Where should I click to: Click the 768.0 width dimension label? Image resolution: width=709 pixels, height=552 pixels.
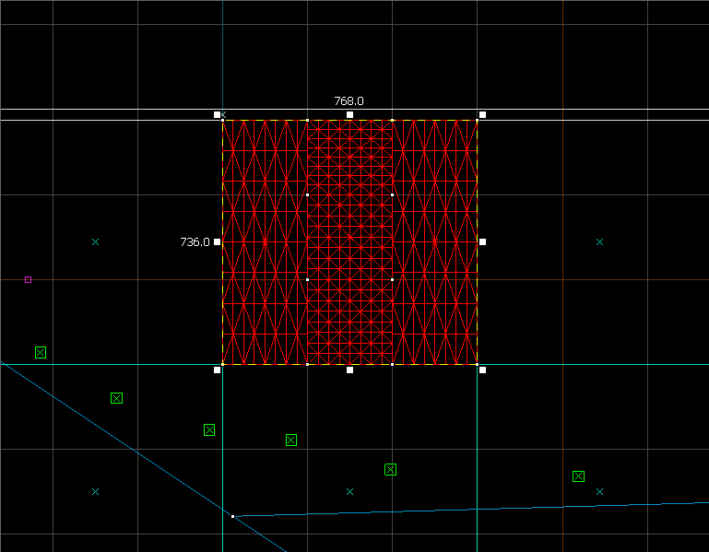tap(349, 100)
